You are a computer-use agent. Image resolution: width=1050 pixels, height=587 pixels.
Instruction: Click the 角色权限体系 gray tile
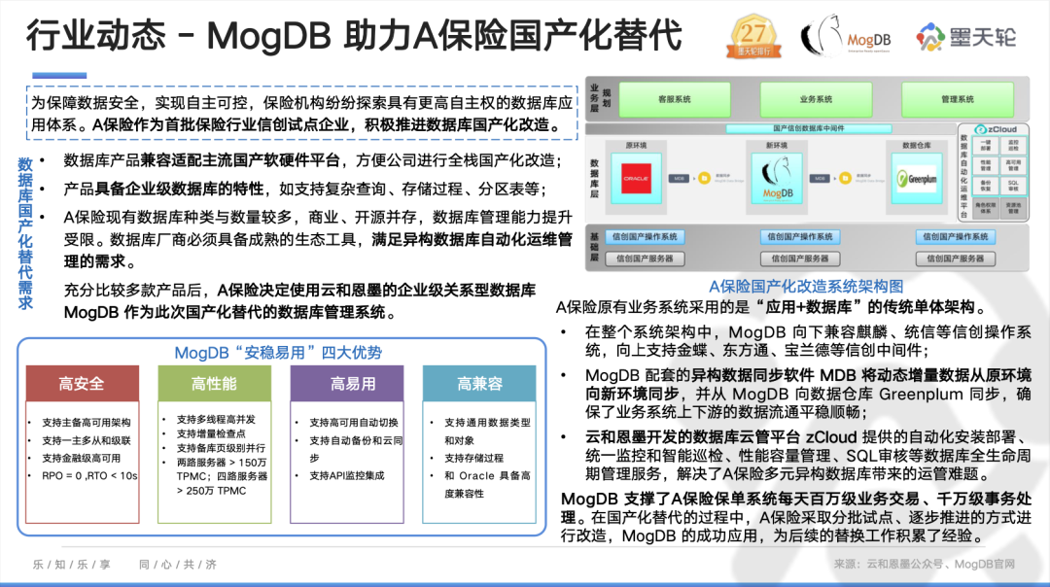[986, 208]
